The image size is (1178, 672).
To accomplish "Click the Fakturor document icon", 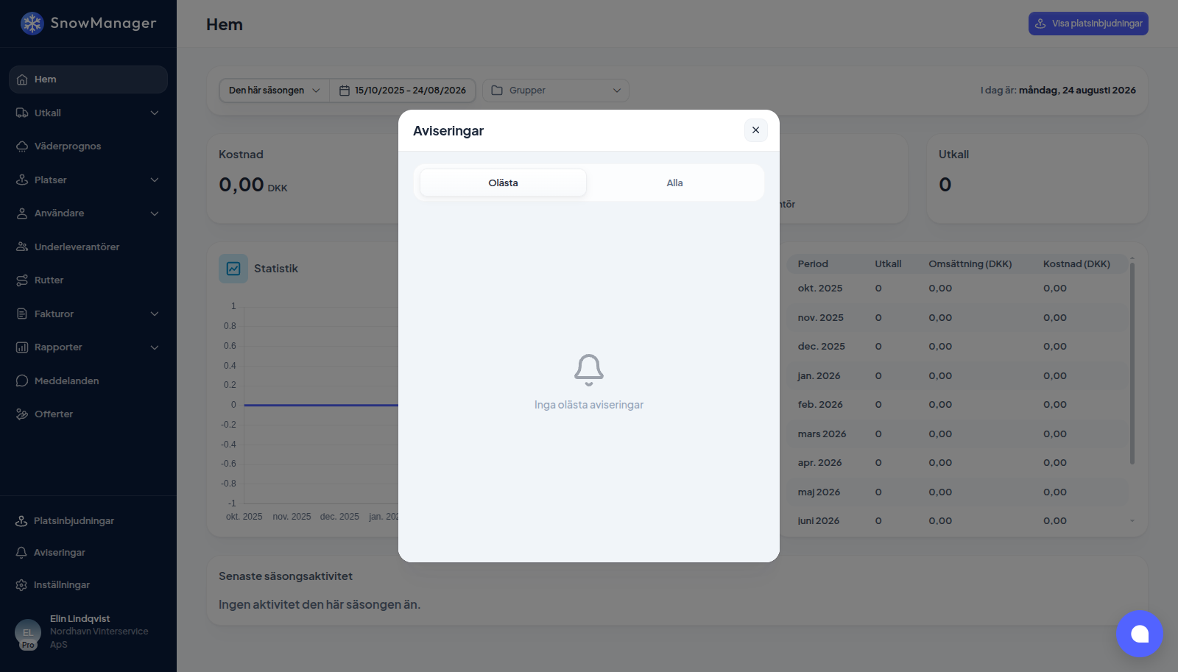I will (x=22, y=314).
